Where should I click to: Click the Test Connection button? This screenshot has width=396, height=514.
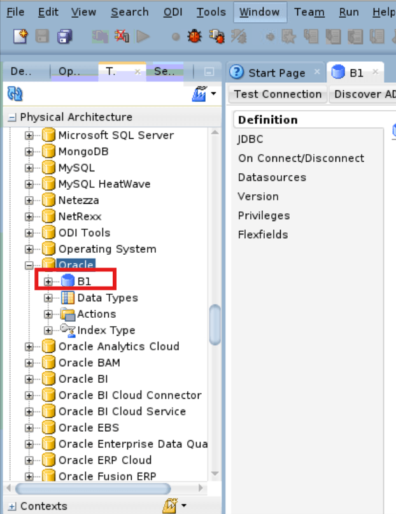278,94
